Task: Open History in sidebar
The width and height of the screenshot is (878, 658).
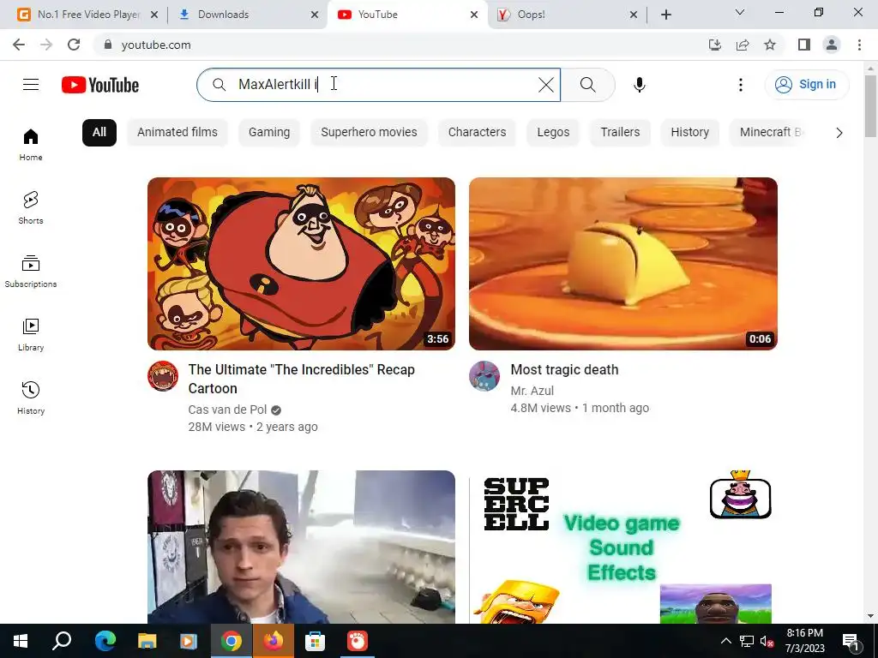Action: coord(31,398)
